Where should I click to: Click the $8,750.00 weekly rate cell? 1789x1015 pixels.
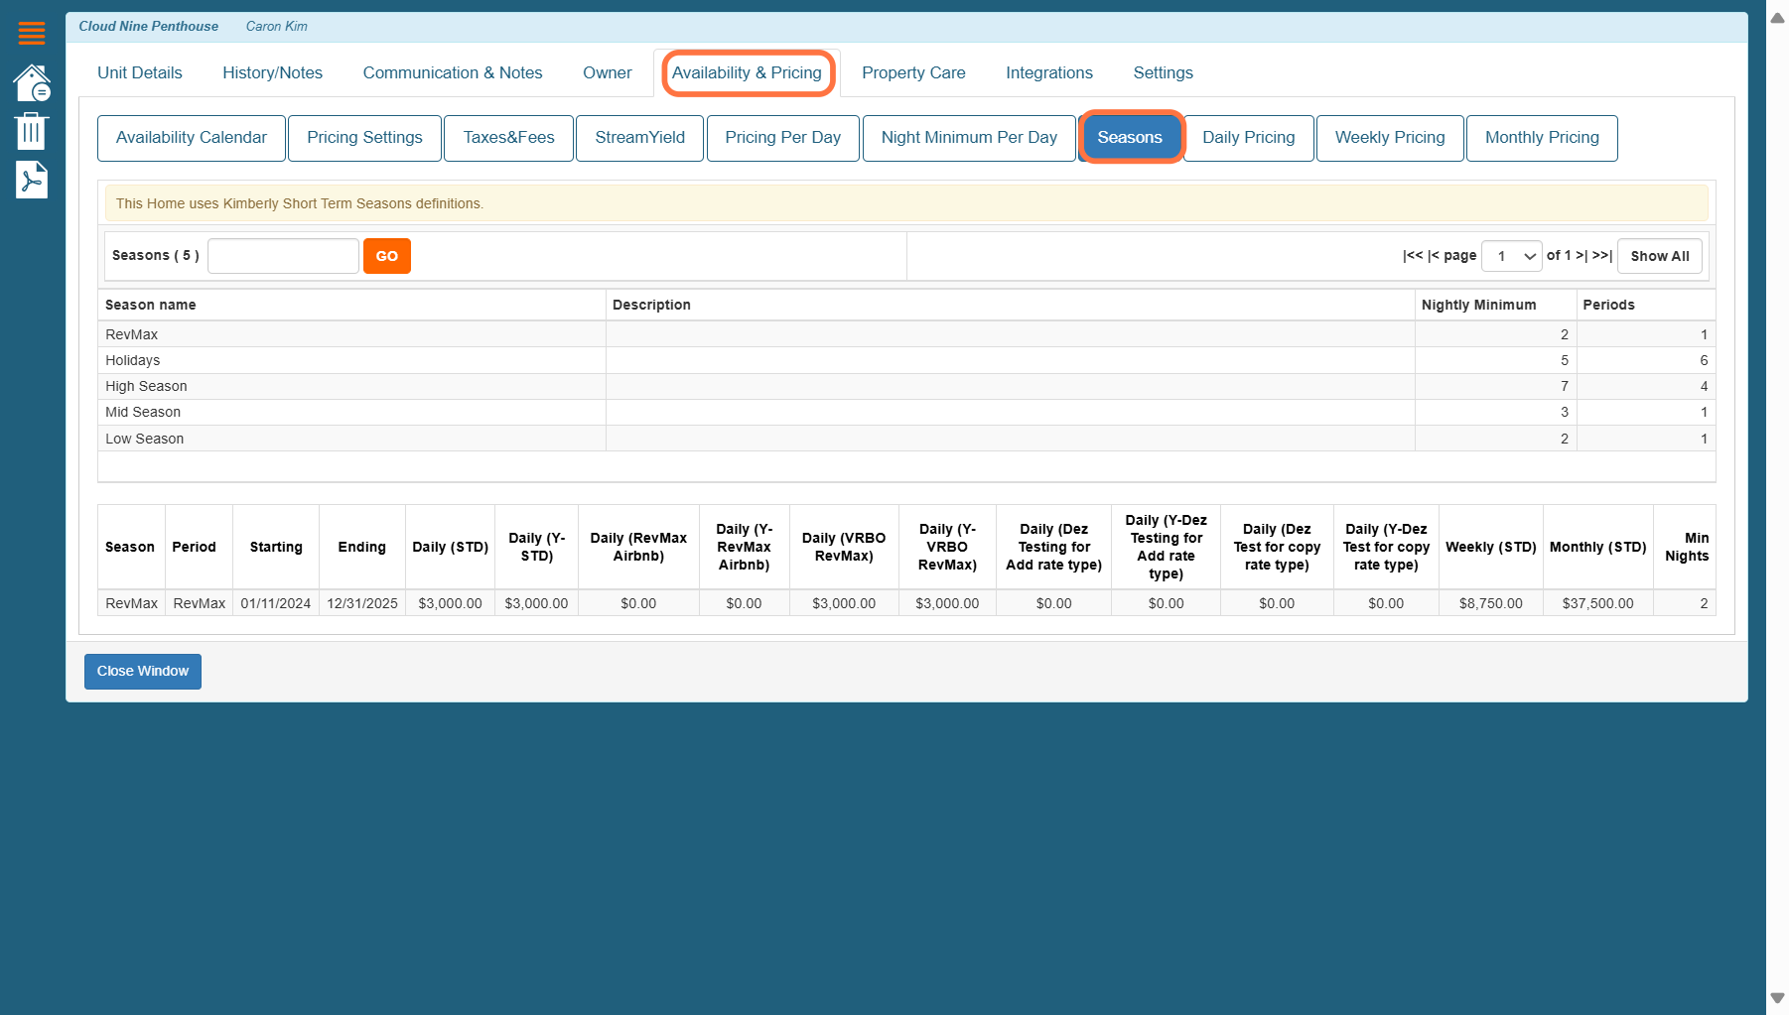pyautogui.click(x=1490, y=603)
